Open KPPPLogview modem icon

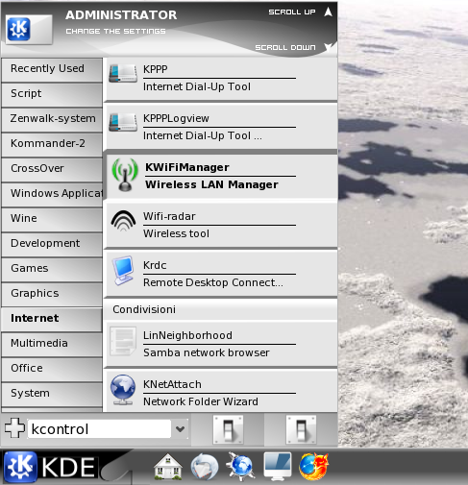point(123,122)
